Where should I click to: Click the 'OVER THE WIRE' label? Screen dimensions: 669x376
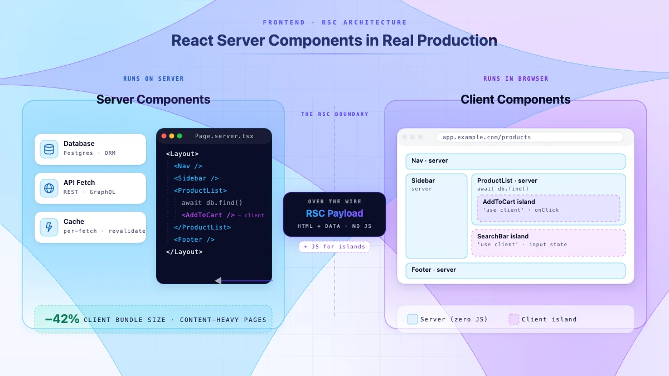tap(334, 202)
